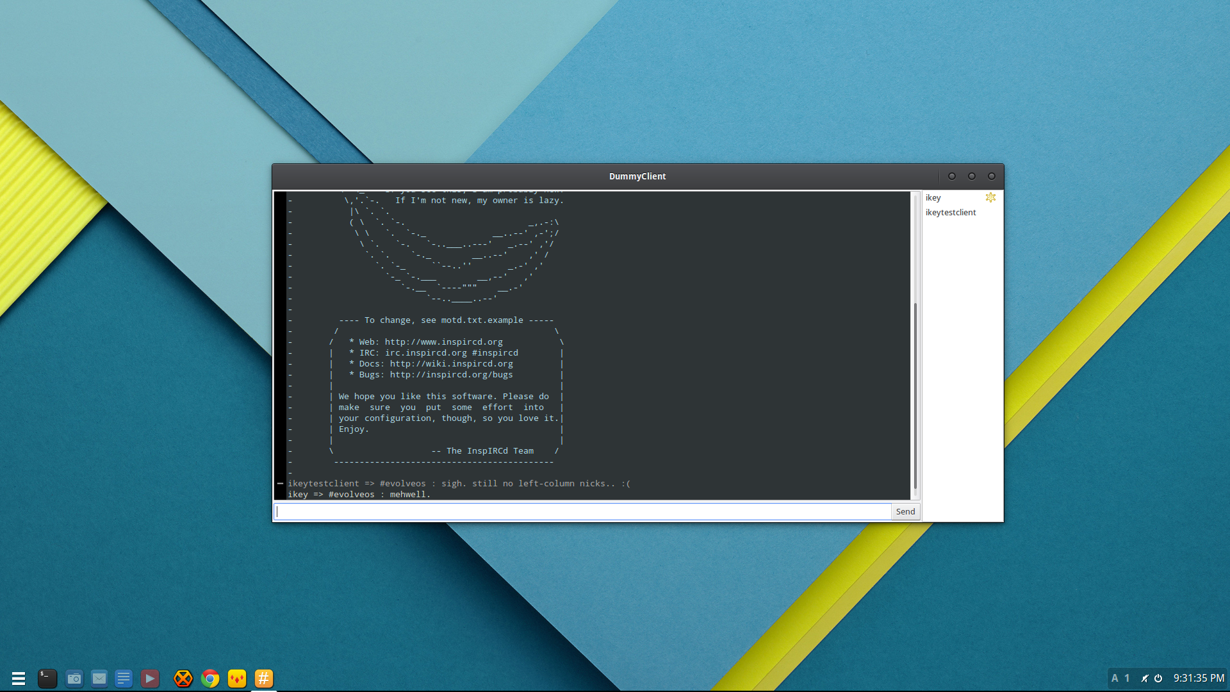Click the Send button
Image resolution: width=1230 pixels, height=692 pixels.
tap(905, 511)
